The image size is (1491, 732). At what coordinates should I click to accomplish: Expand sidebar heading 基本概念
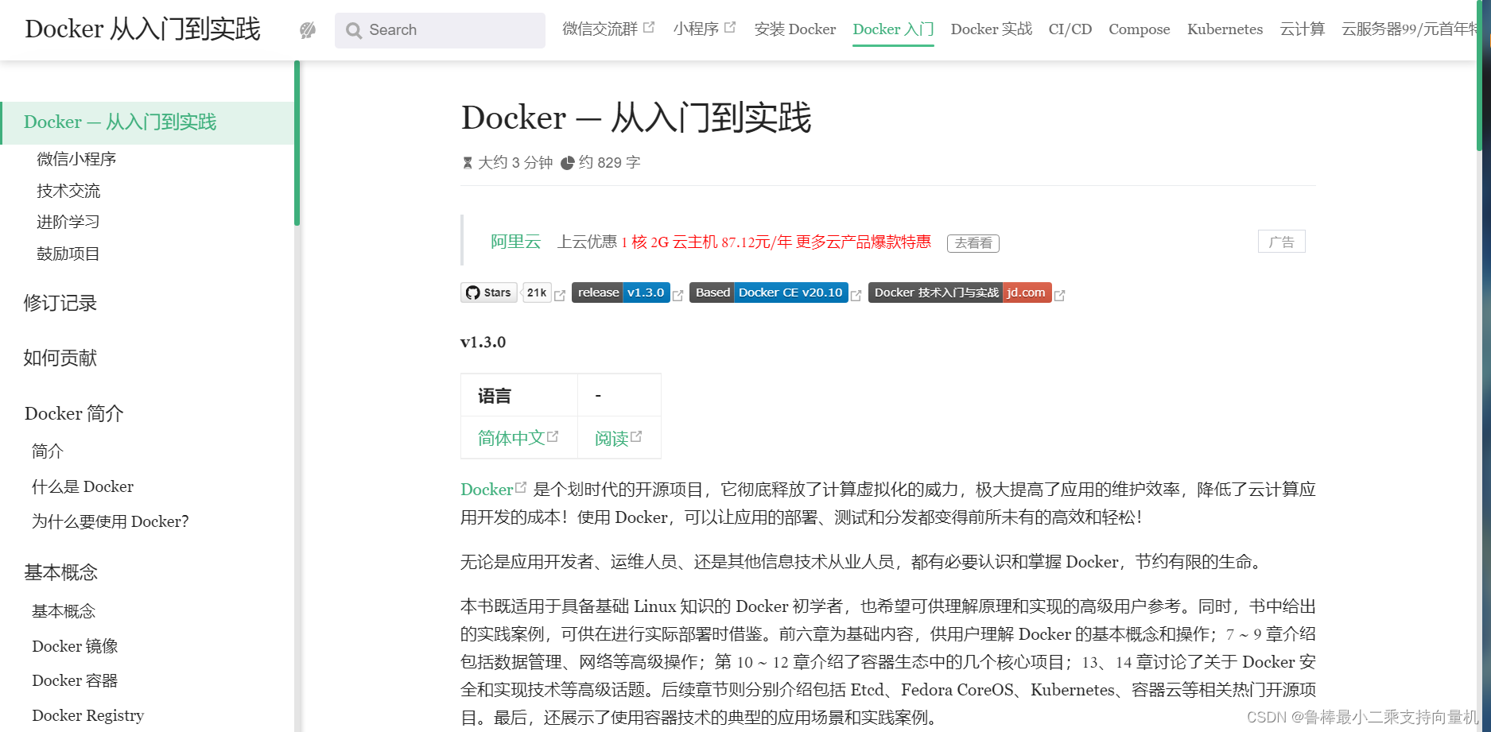[x=61, y=572]
